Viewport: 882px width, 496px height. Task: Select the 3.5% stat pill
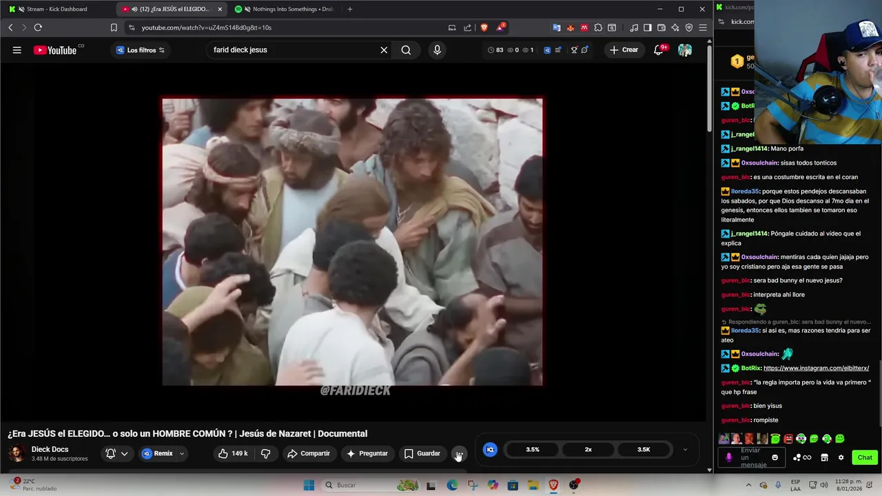pyautogui.click(x=533, y=449)
